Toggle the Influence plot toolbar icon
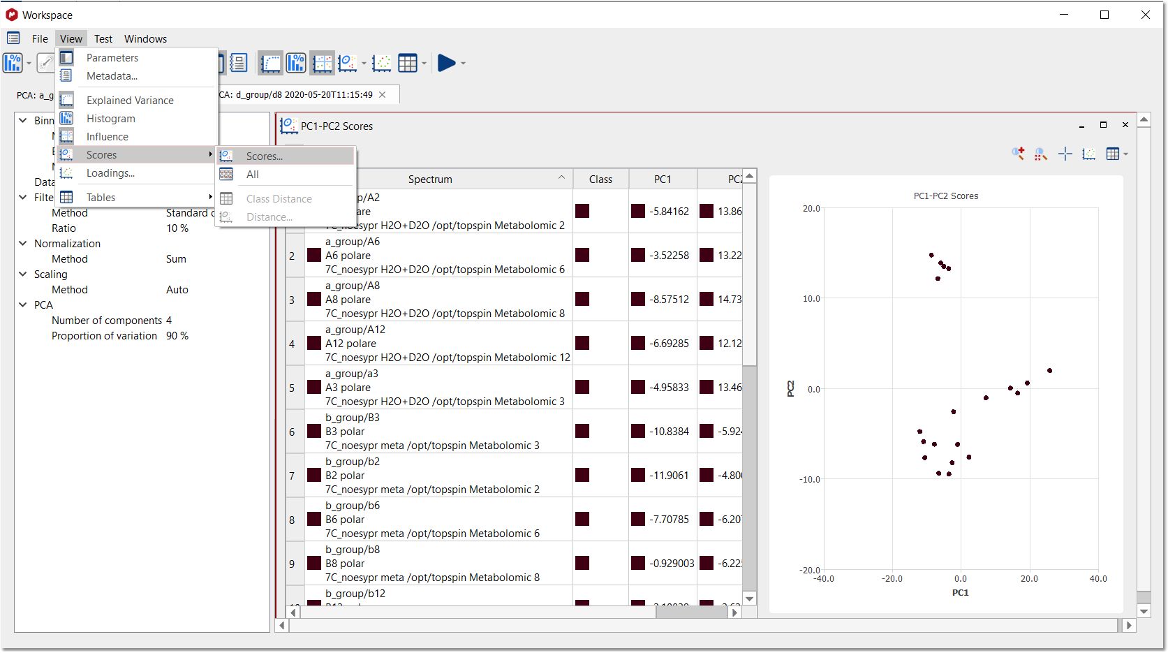Image resolution: width=1168 pixels, height=653 pixels. coord(323,63)
